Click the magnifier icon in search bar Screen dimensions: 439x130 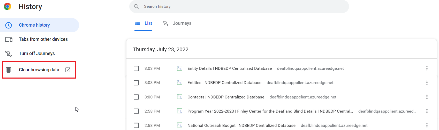[136, 6]
